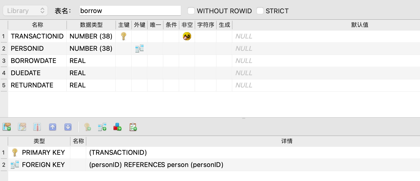The image size is (420, 181).
Task: Add a unique constraint blocks icon
Action: 117,127
